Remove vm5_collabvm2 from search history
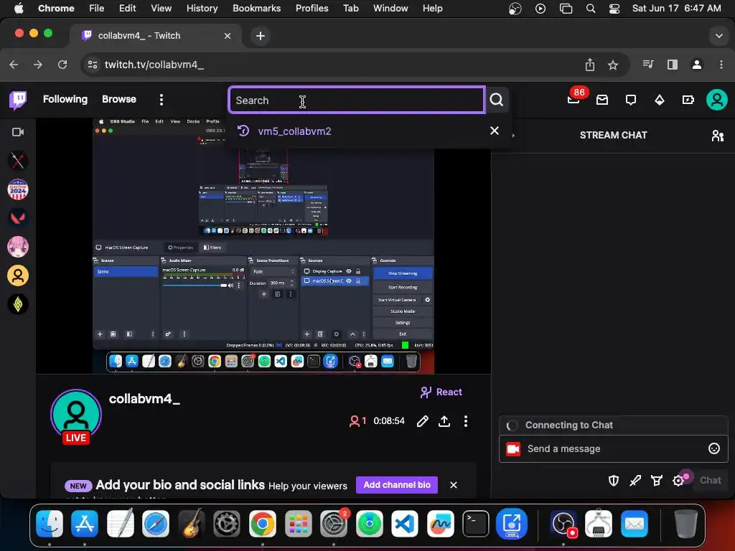The width and height of the screenshot is (735, 551). pyautogui.click(x=495, y=131)
